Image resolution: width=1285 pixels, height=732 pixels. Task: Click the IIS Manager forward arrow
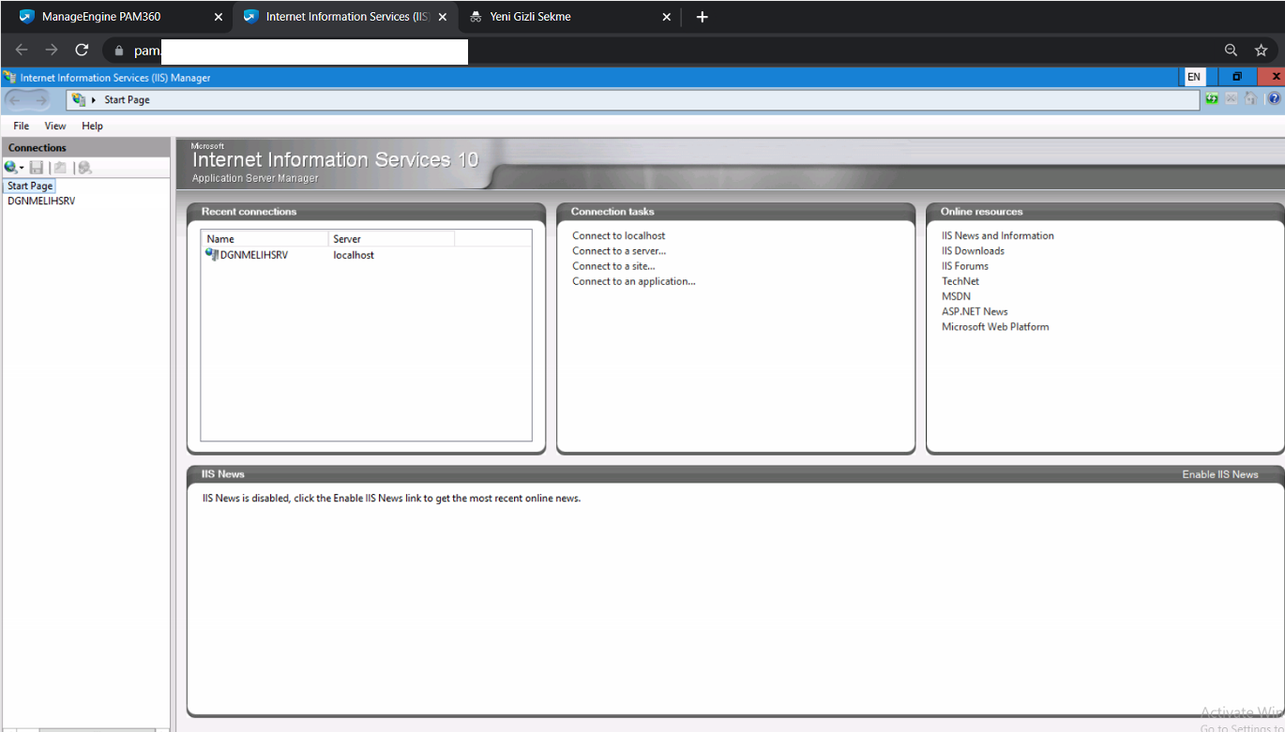[40, 99]
